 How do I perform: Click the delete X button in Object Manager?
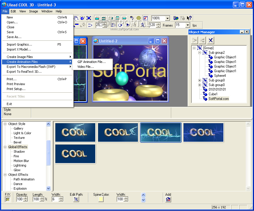coord(211,40)
